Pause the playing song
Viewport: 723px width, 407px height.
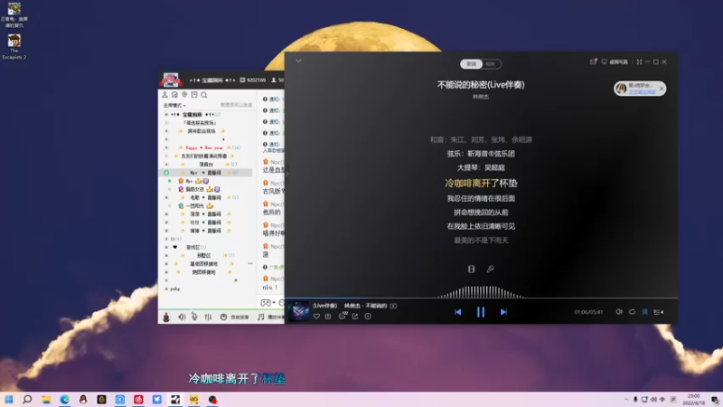pyautogui.click(x=481, y=312)
